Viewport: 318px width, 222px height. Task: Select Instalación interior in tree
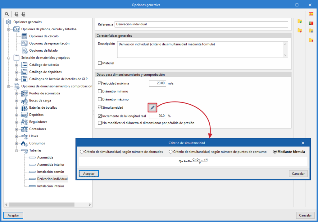51,186
